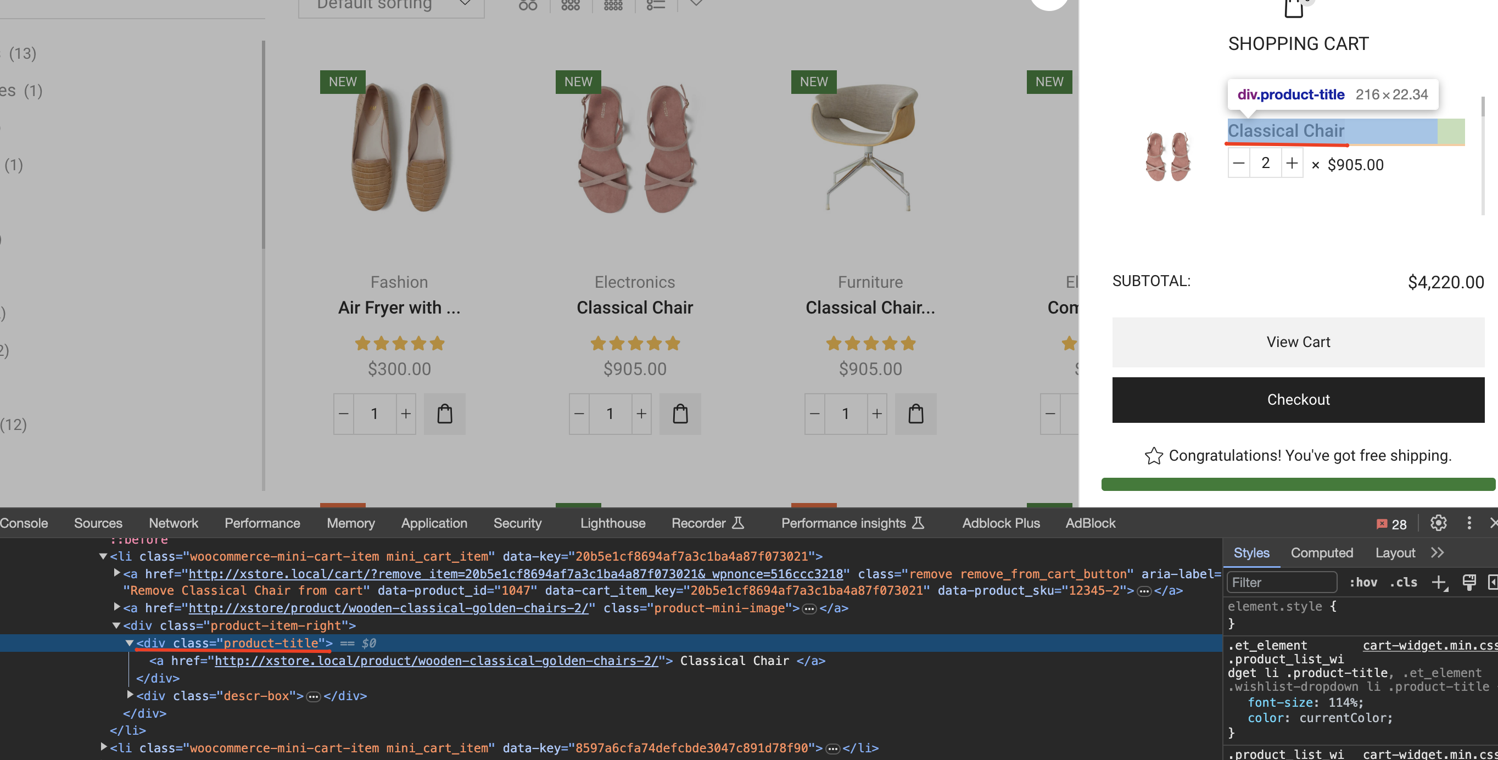Click the wooden-classical-golden-chairs-2 href link

click(436, 661)
